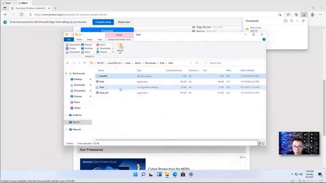
Task: Click the Extract all ribbon icon
Action: pyautogui.click(x=120, y=48)
